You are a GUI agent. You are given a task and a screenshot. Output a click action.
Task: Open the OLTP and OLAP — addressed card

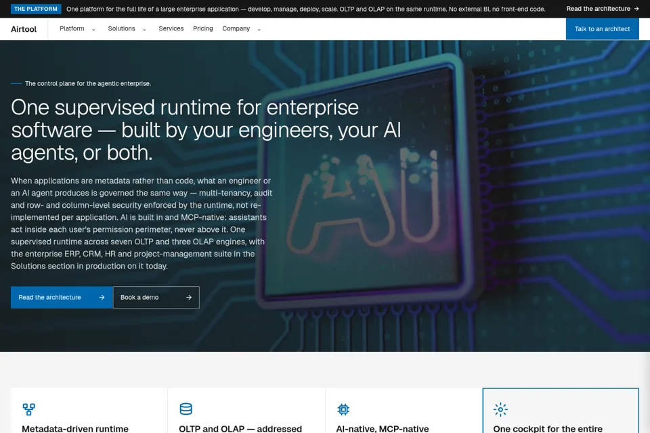(x=246, y=411)
